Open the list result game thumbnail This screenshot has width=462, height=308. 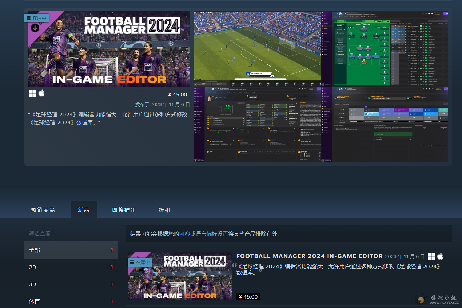[x=179, y=276]
